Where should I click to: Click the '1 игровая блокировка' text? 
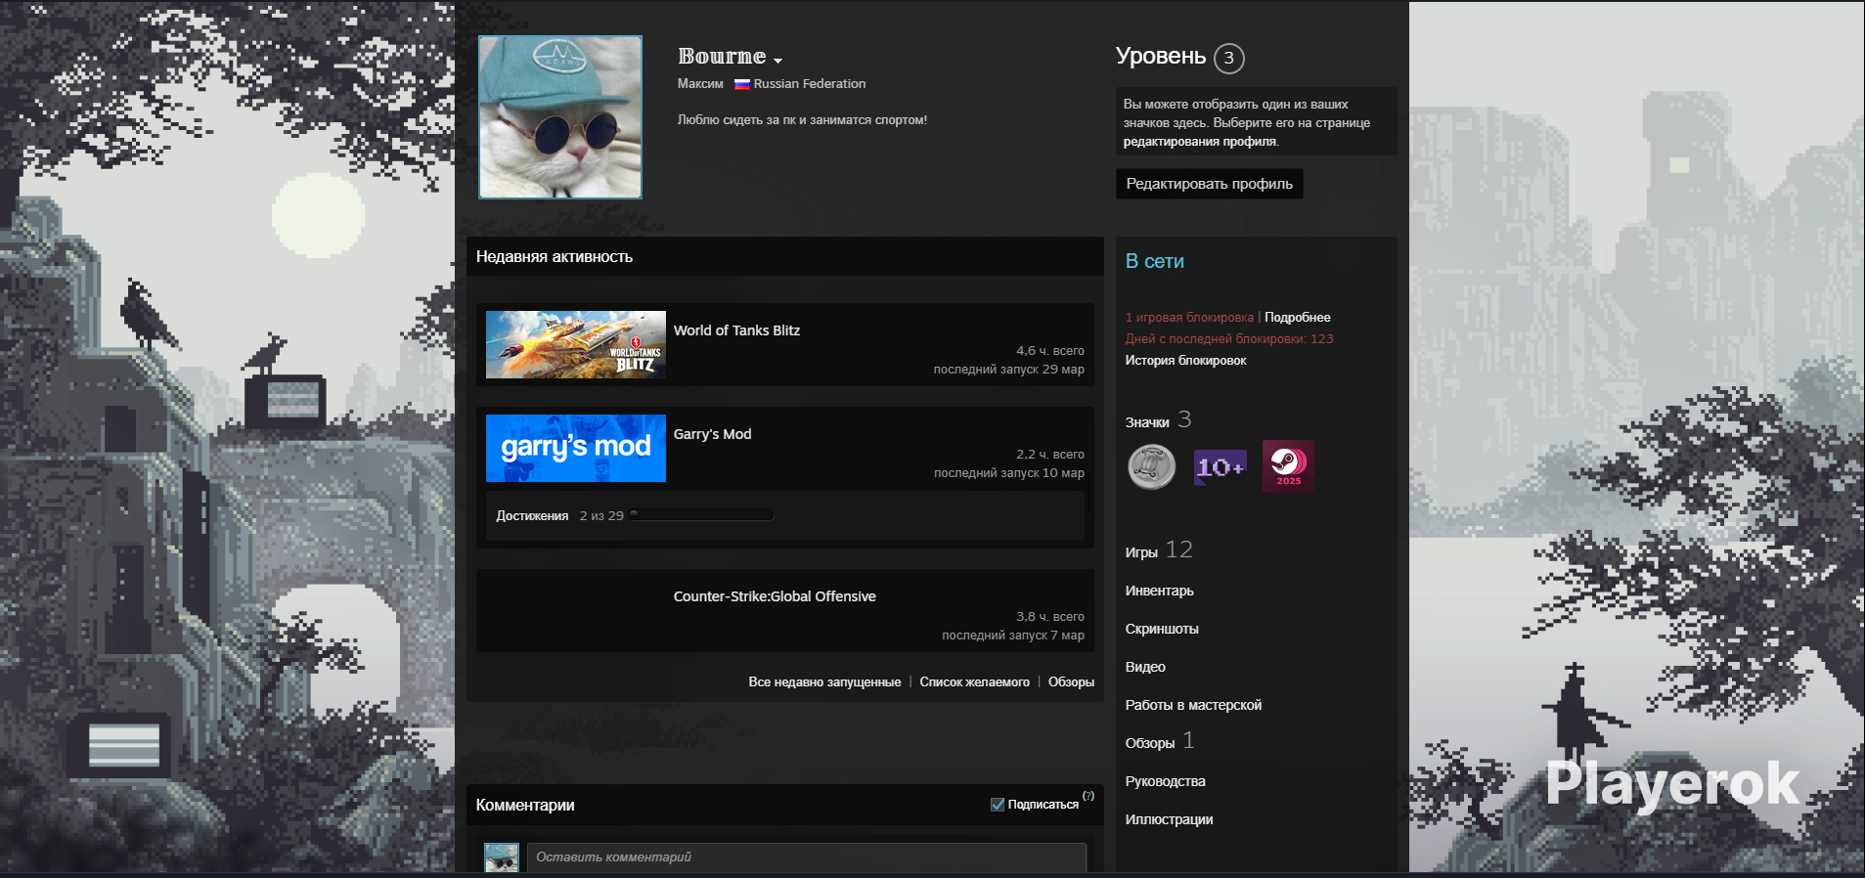(1189, 318)
